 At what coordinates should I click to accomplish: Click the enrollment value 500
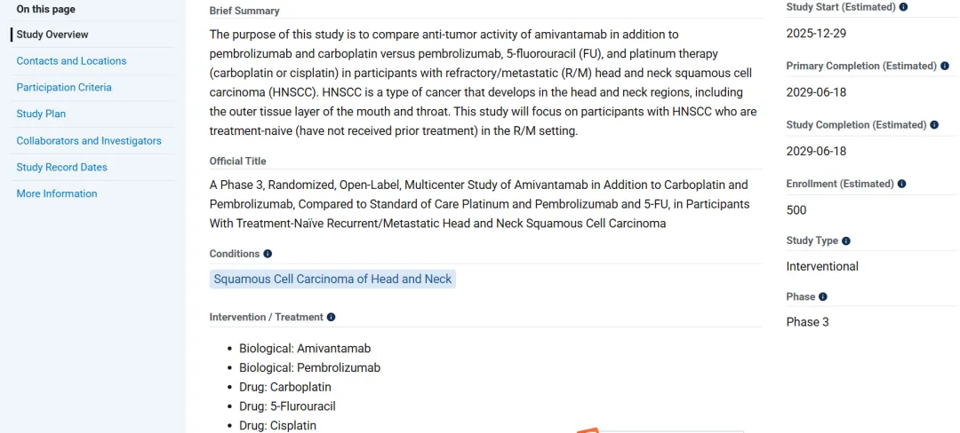coord(796,210)
